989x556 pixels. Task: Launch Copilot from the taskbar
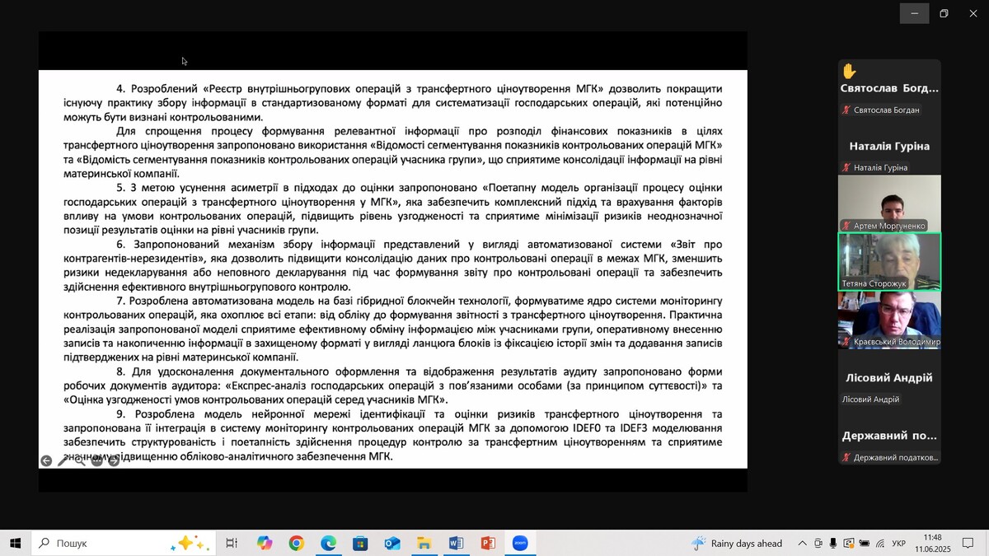coord(264,543)
